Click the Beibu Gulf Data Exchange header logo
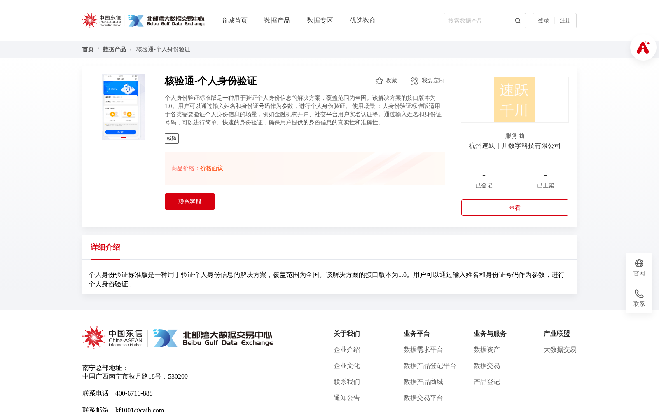The width and height of the screenshot is (659, 412). pyautogui.click(x=166, y=21)
